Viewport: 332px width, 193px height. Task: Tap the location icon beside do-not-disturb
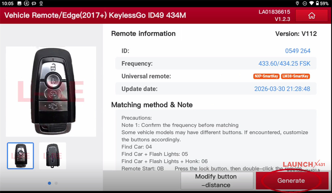click(297, 3)
